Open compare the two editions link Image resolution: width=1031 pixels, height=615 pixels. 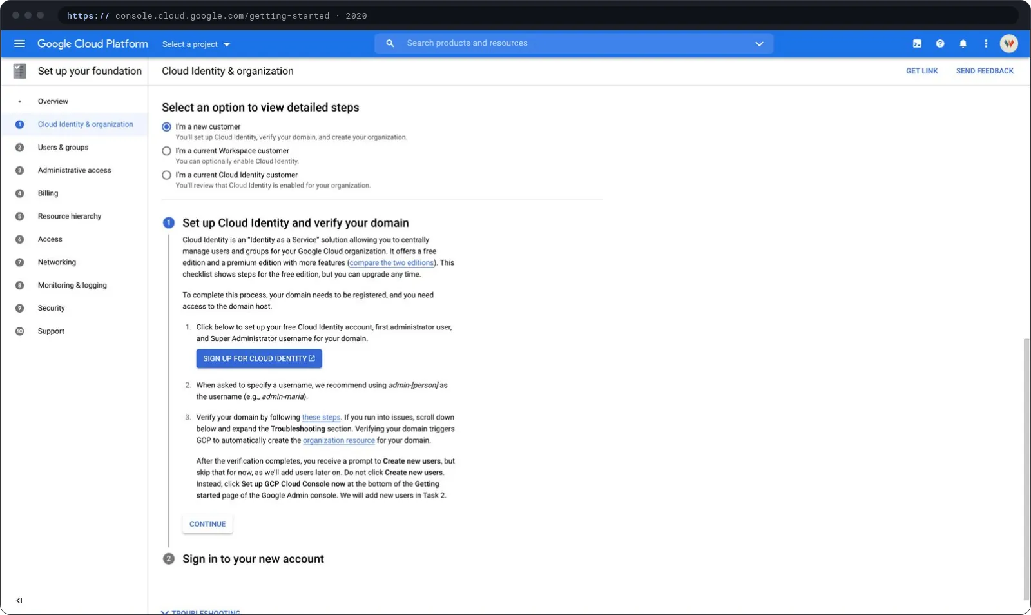392,263
